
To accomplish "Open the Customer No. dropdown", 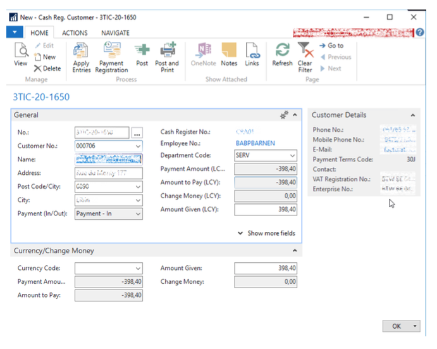I will (138, 146).
